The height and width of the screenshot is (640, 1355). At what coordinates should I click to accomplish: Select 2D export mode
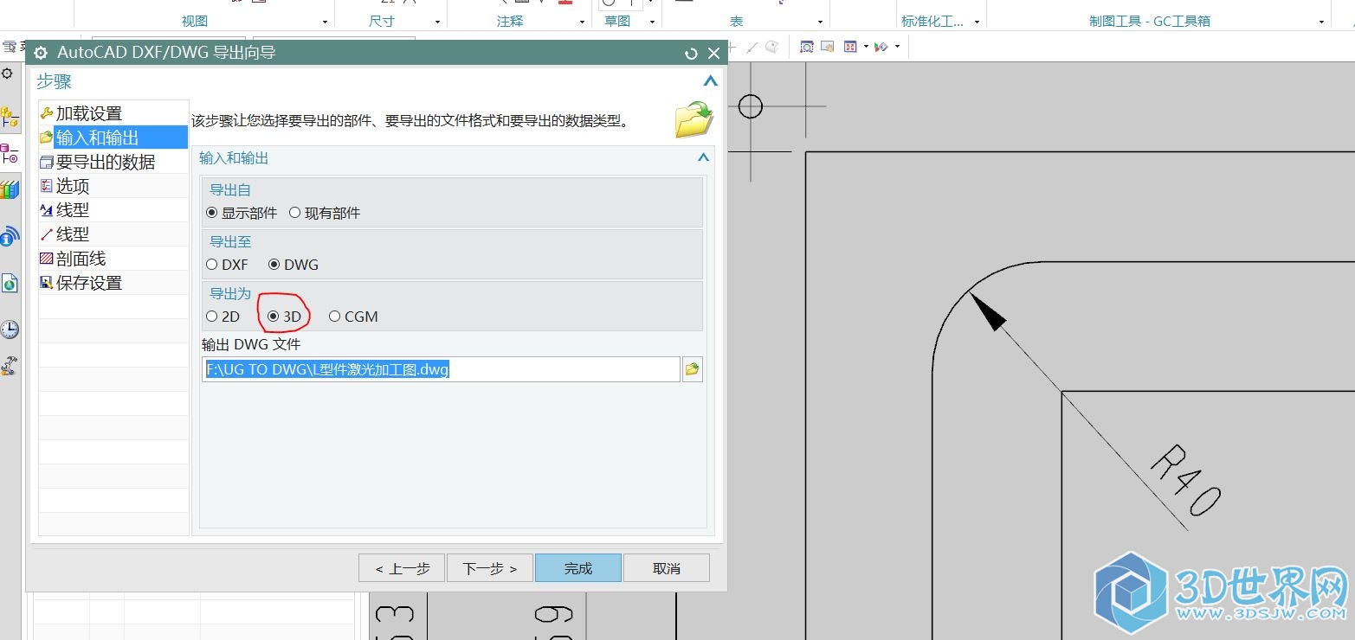[x=212, y=317]
